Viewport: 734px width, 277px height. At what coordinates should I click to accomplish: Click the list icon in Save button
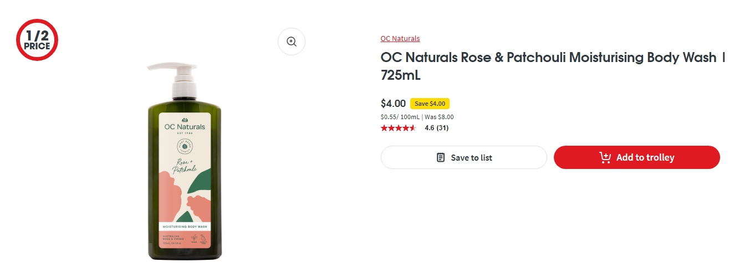pos(441,158)
